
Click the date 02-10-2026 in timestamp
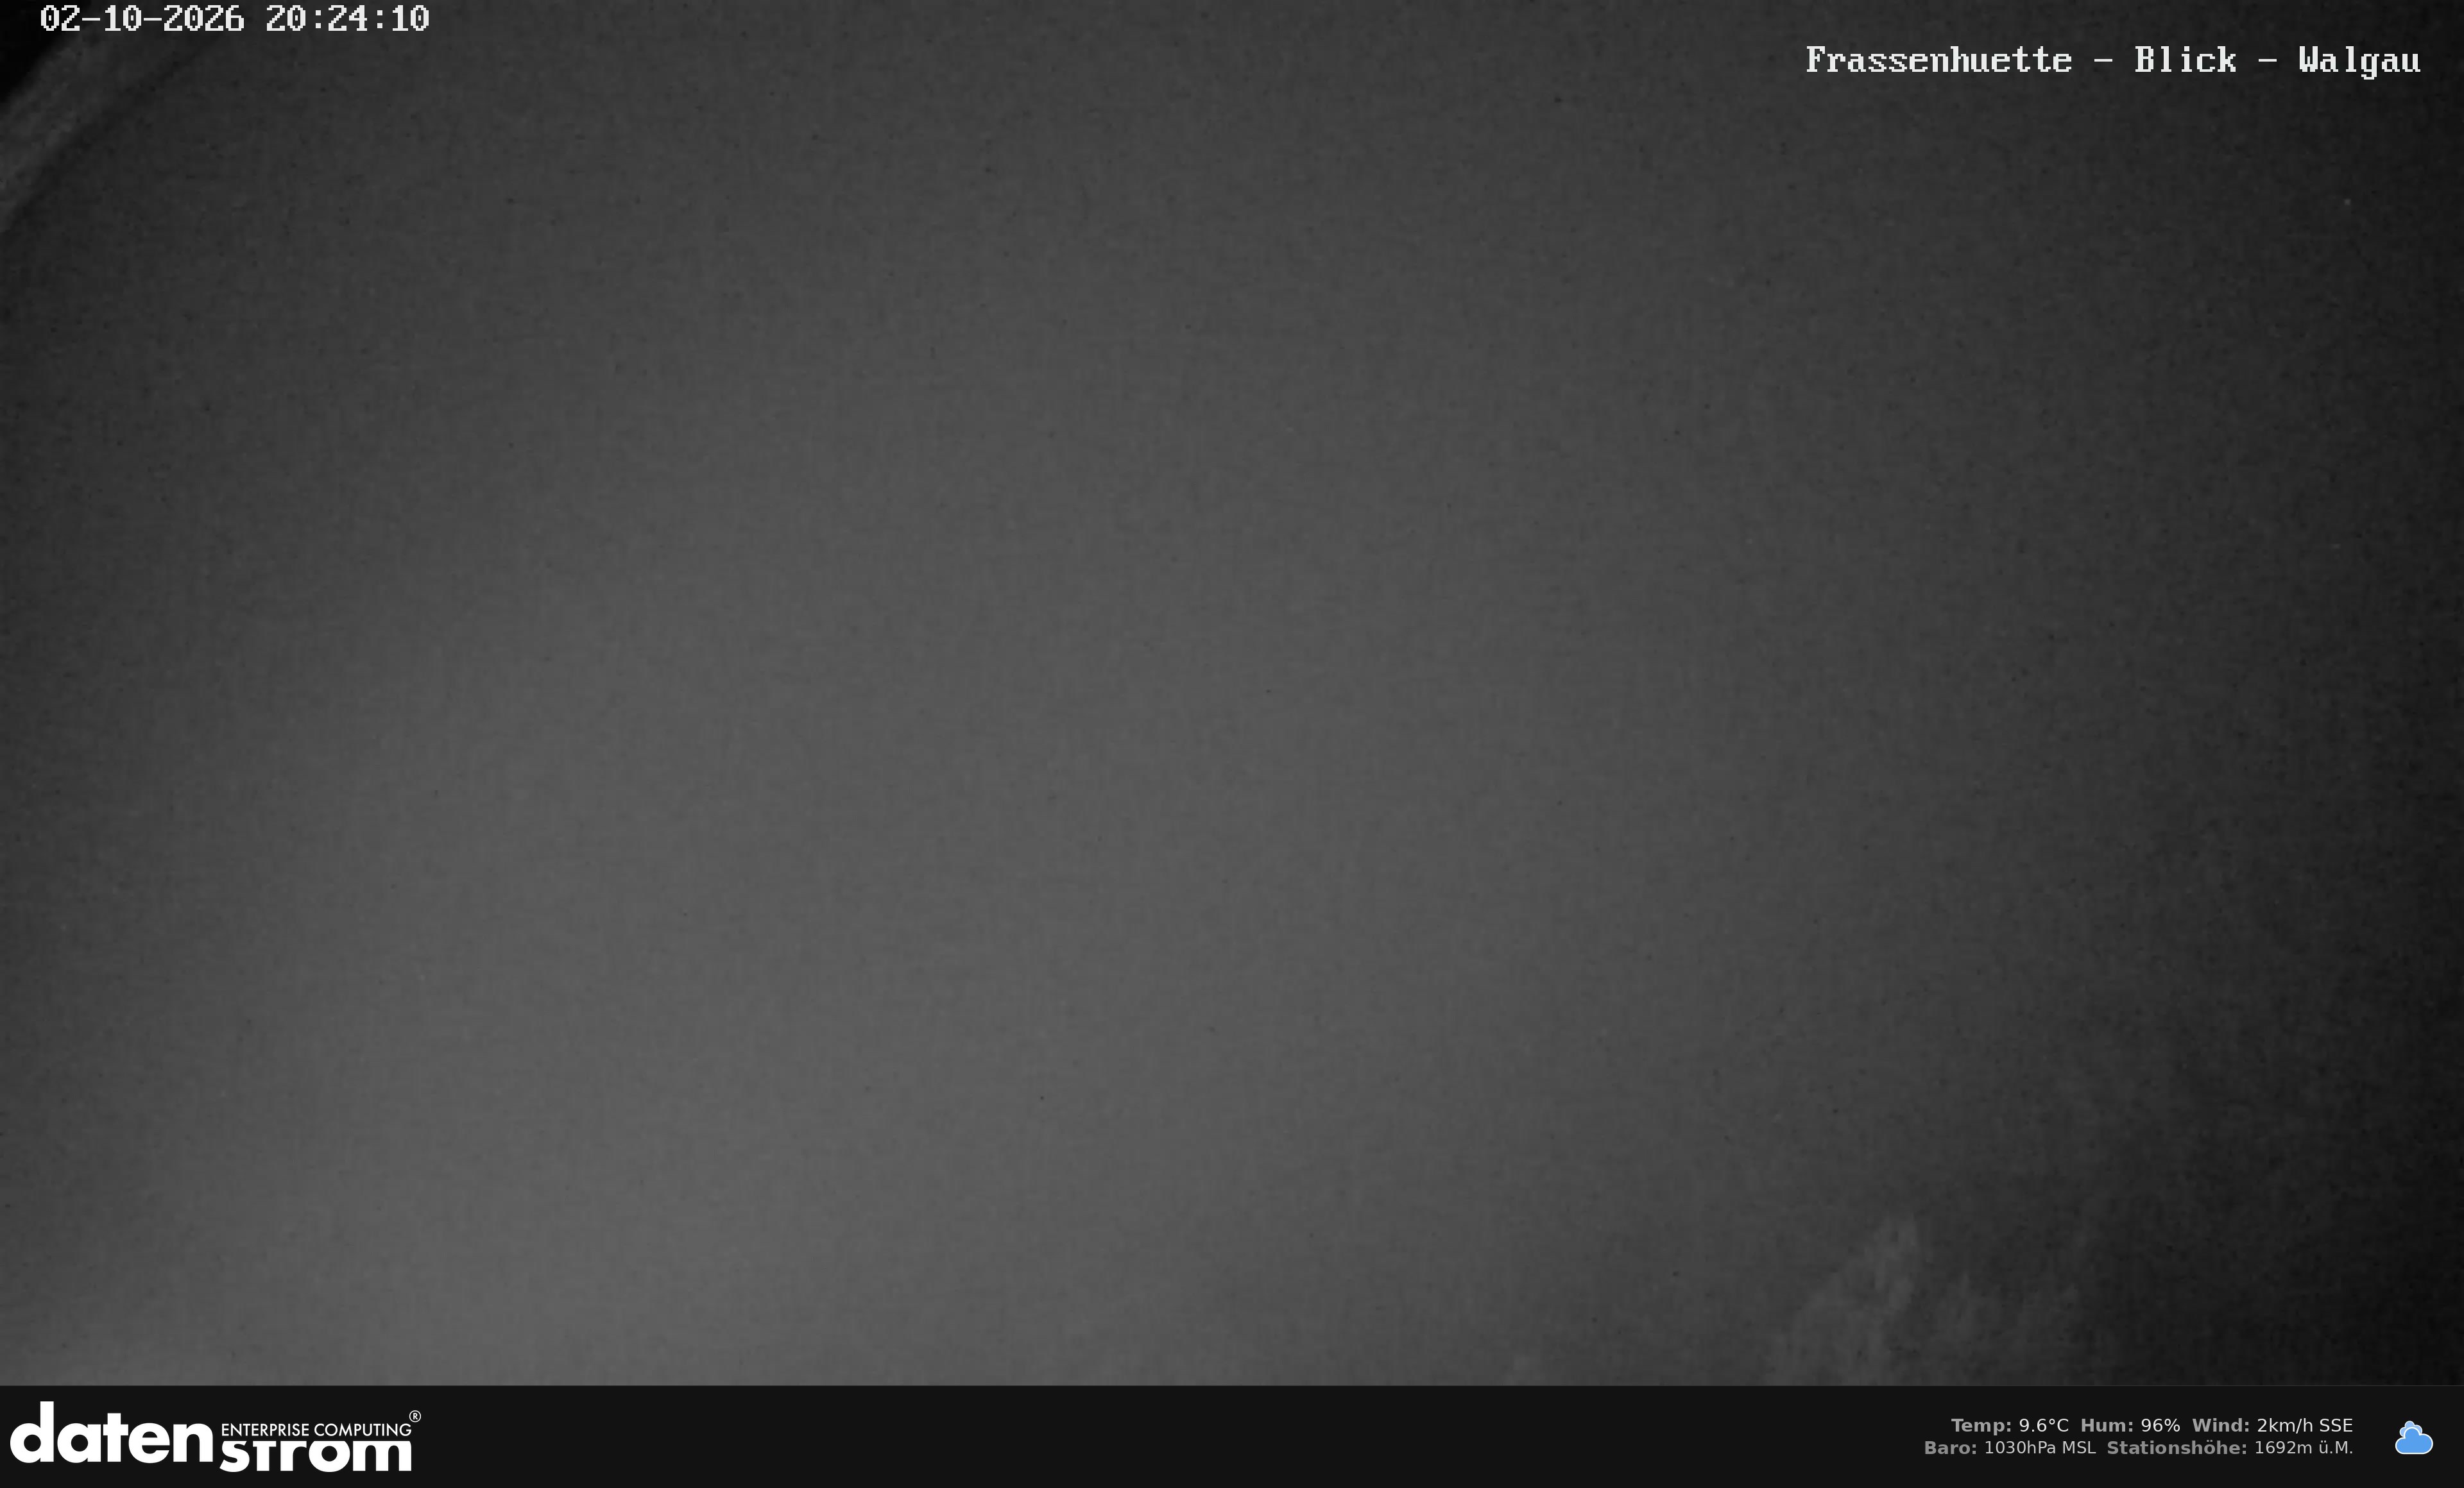point(142,19)
